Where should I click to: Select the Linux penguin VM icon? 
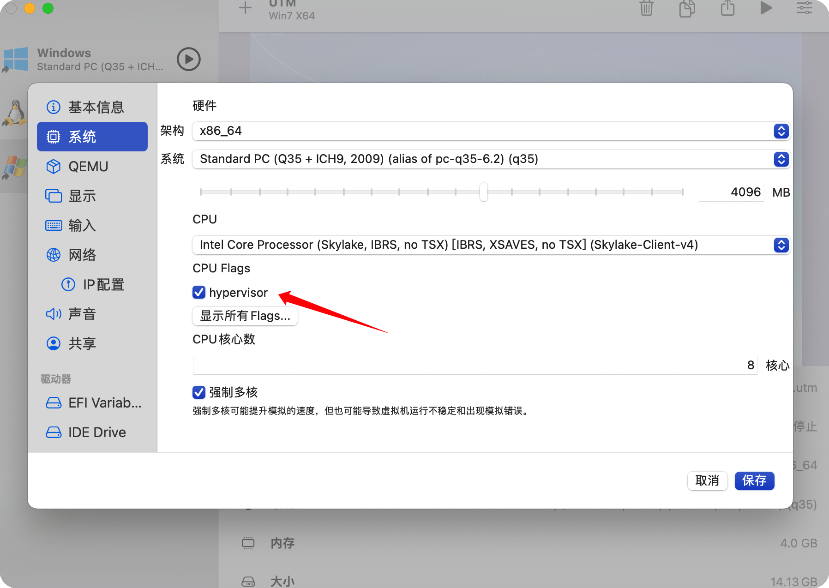point(15,113)
